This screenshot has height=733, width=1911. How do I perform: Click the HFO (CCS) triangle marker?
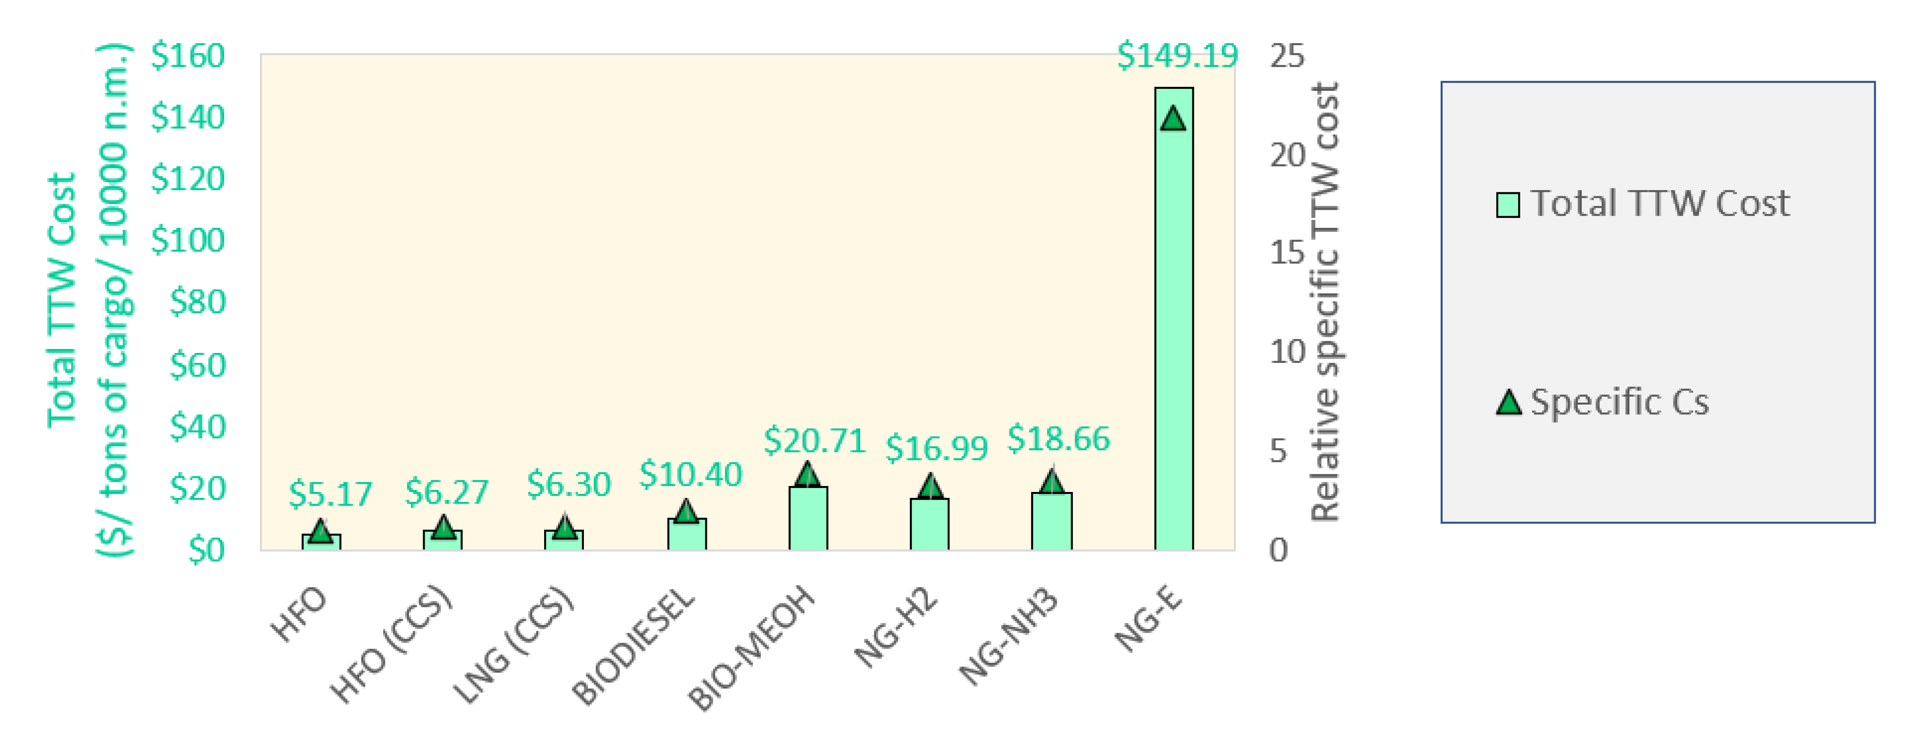click(x=443, y=527)
